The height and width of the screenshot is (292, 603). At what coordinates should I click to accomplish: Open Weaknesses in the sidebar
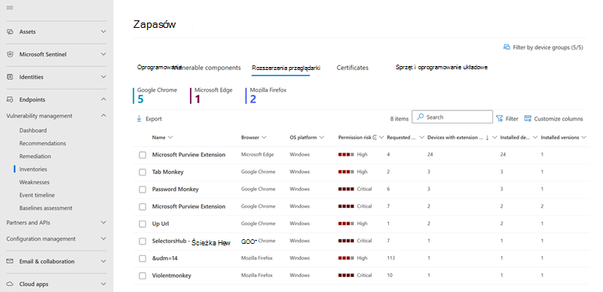coord(34,182)
